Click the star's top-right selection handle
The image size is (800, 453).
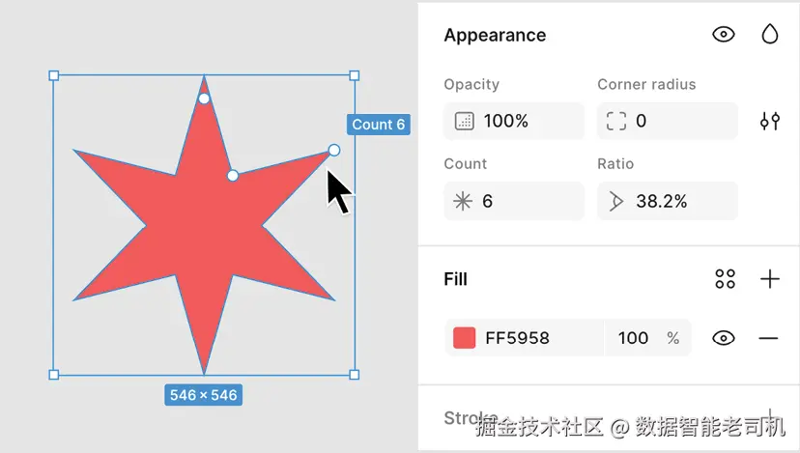coord(355,75)
